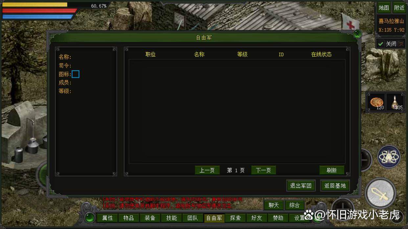The height and width of the screenshot is (229, 408).
Task: Open the 地图 map panel
Action: [x=383, y=8]
